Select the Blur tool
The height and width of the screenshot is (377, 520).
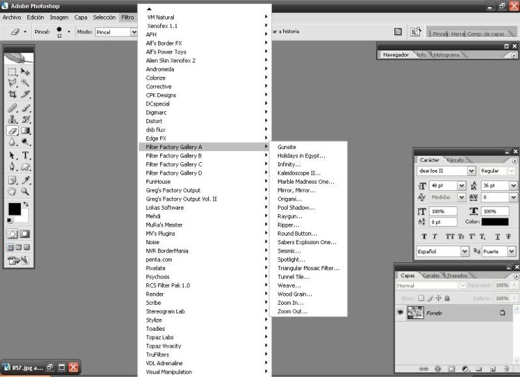coord(12,142)
